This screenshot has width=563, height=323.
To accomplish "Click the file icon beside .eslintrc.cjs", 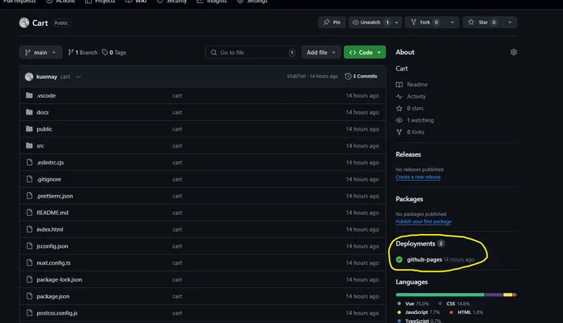I will (x=30, y=163).
